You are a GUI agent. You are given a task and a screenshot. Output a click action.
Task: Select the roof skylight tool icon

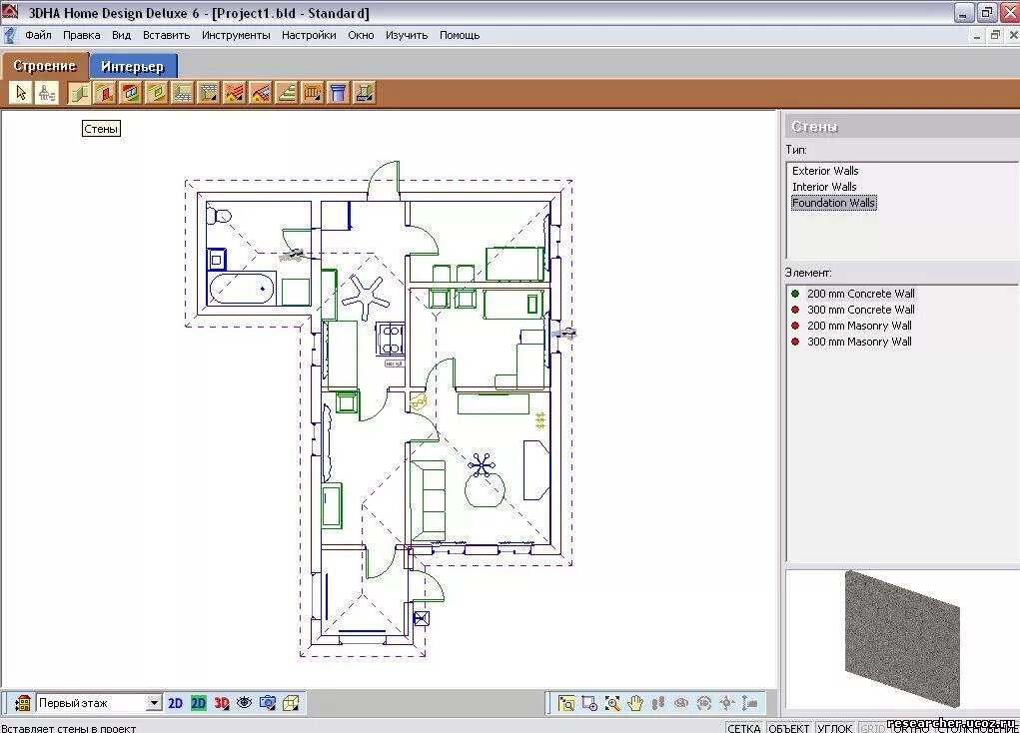(x=260, y=93)
